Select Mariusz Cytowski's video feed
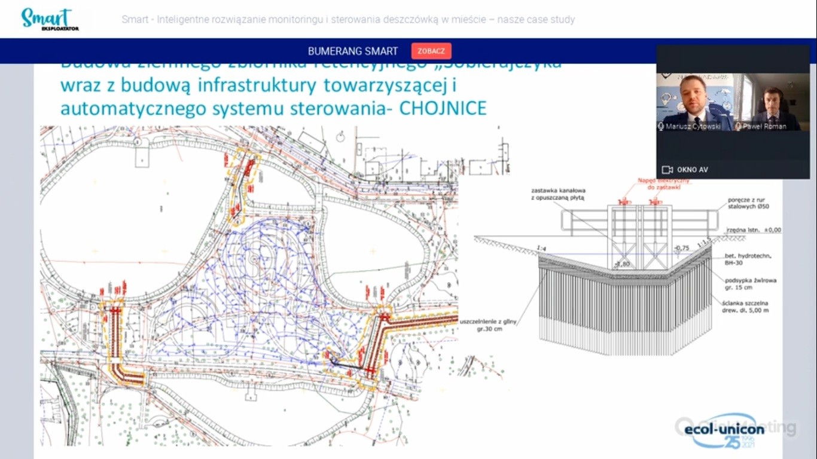 [x=694, y=102]
